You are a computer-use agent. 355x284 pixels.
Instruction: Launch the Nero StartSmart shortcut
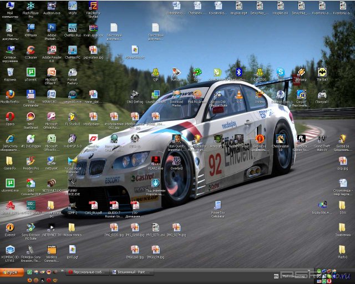tap(31, 116)
